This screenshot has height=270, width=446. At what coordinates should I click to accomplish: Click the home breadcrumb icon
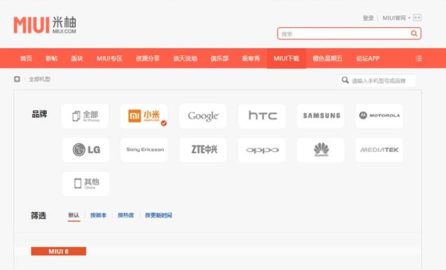(x=17, y=79)
